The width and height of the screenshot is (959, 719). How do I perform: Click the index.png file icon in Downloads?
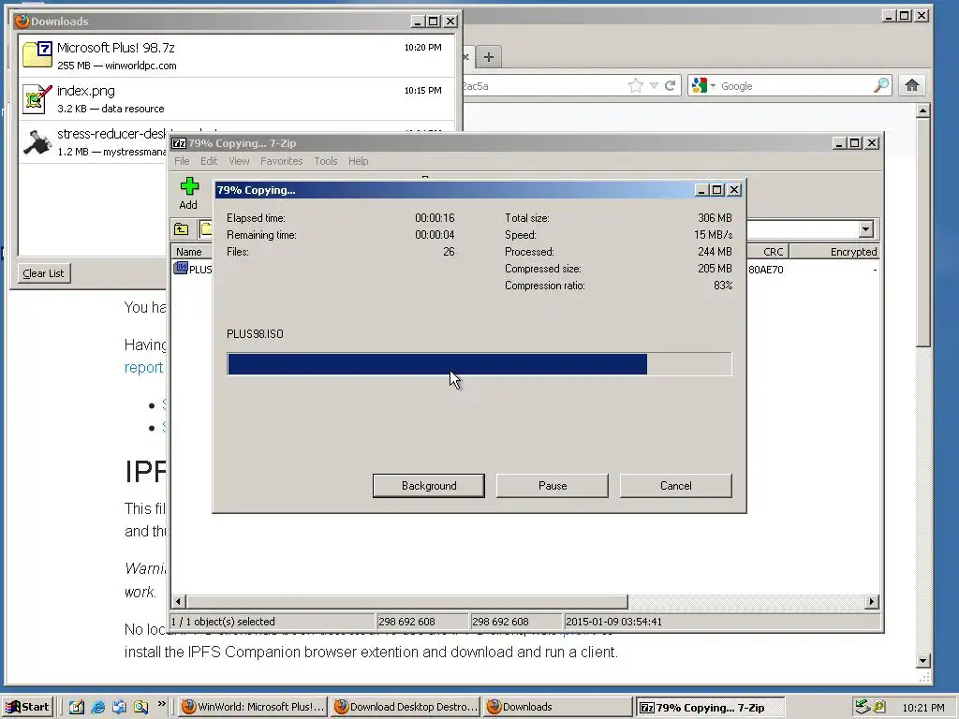pyautogui.click(x=37, y=98)
